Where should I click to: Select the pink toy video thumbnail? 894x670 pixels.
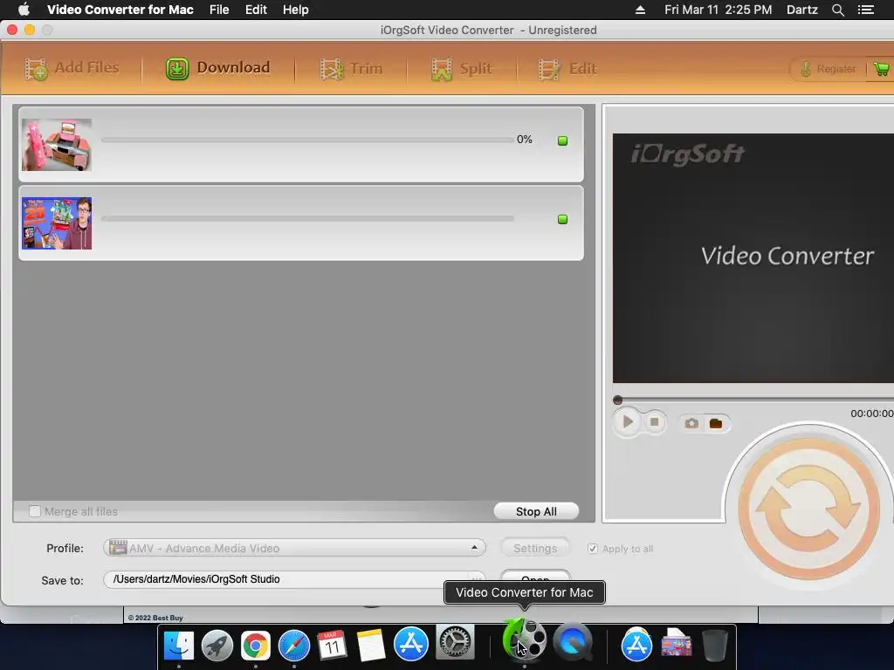(x=57, y=145)
